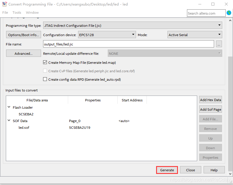The width and height of the screenshot is (233, 185).
Task: Collapse the Flash Loader tree node
Action: (x=9, y=107)
